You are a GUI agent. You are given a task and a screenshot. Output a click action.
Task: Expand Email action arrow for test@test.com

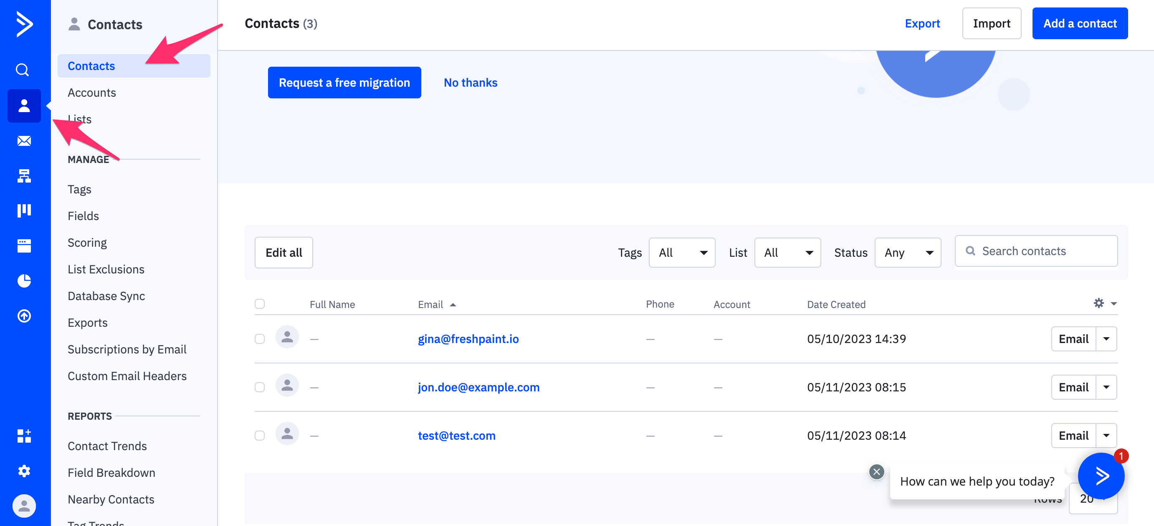pyautogui.click(x=1106, y=436)
